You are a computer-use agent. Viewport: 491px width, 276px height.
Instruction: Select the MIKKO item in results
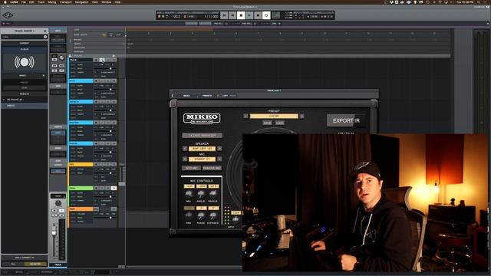coord(24,106)
